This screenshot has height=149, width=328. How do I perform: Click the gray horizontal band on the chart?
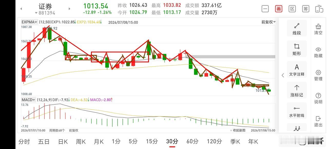click(x=230, y=57)
